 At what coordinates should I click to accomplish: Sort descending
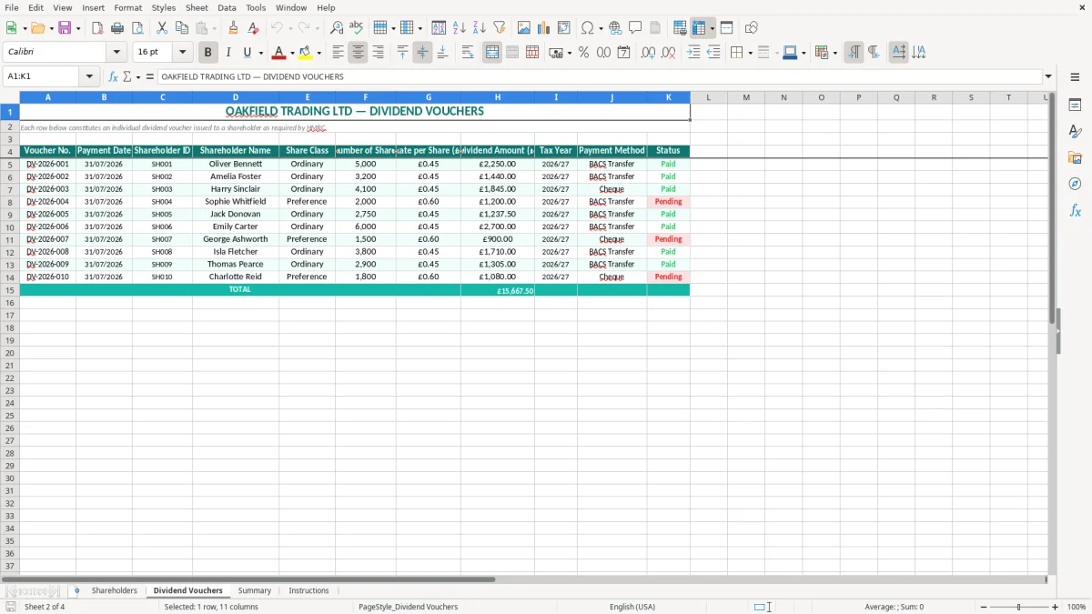click(x=480, y=28)
